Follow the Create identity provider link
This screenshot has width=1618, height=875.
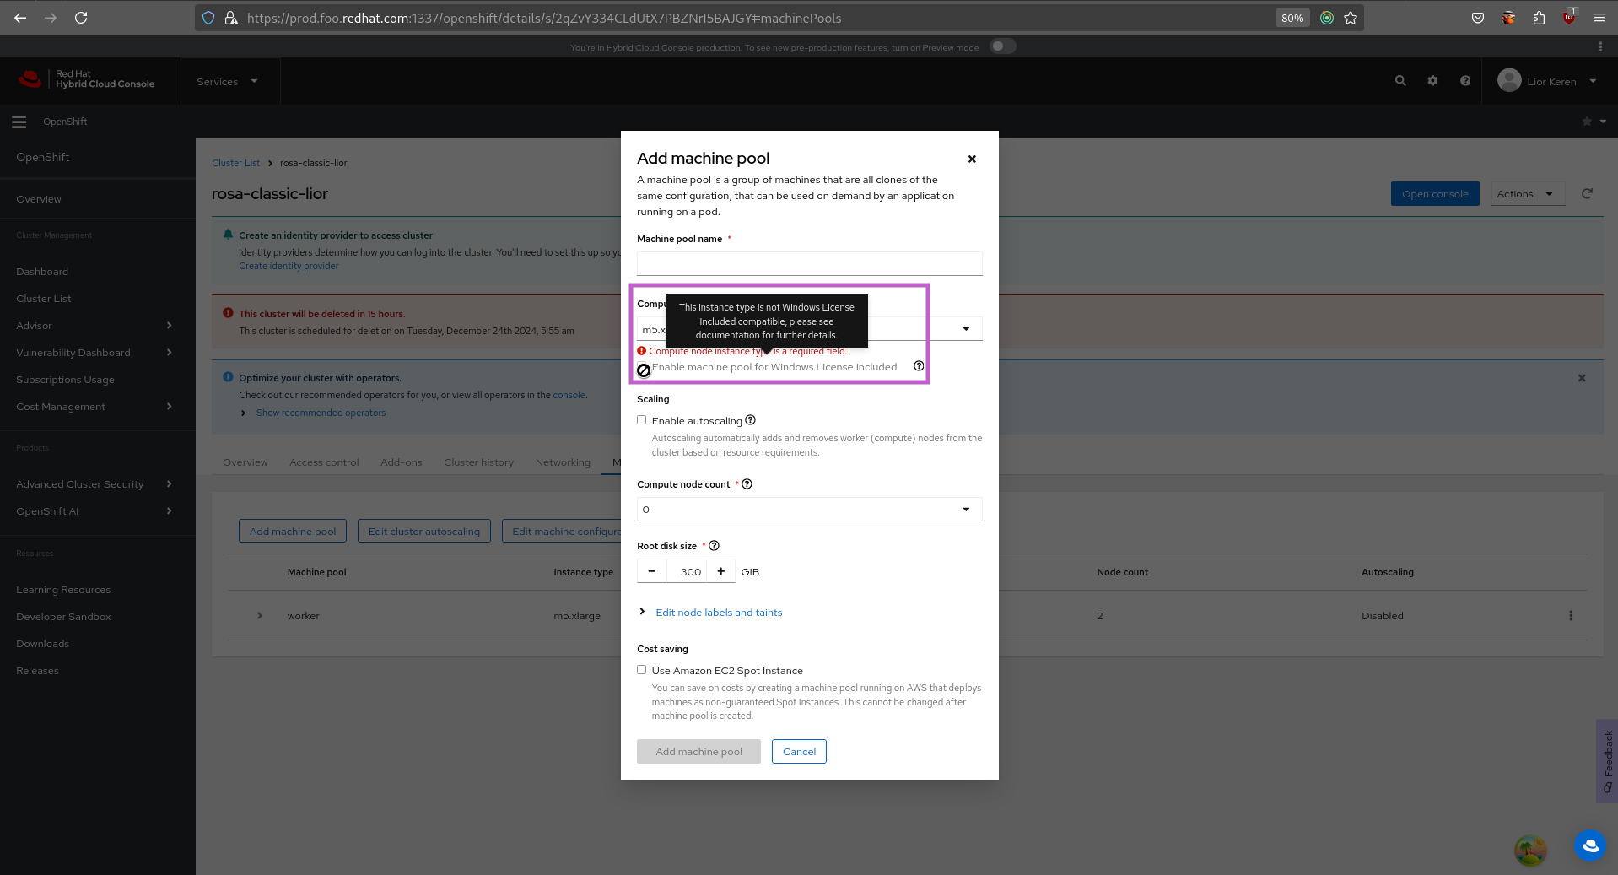pos(289,266)
